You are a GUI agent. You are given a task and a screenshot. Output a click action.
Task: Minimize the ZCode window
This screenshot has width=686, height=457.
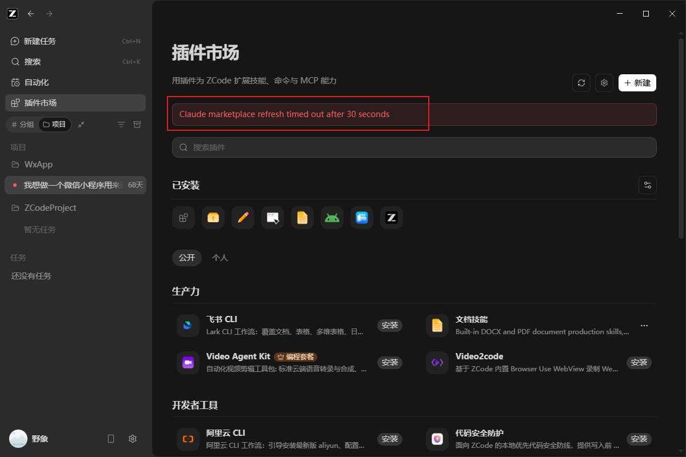[619, 14]
